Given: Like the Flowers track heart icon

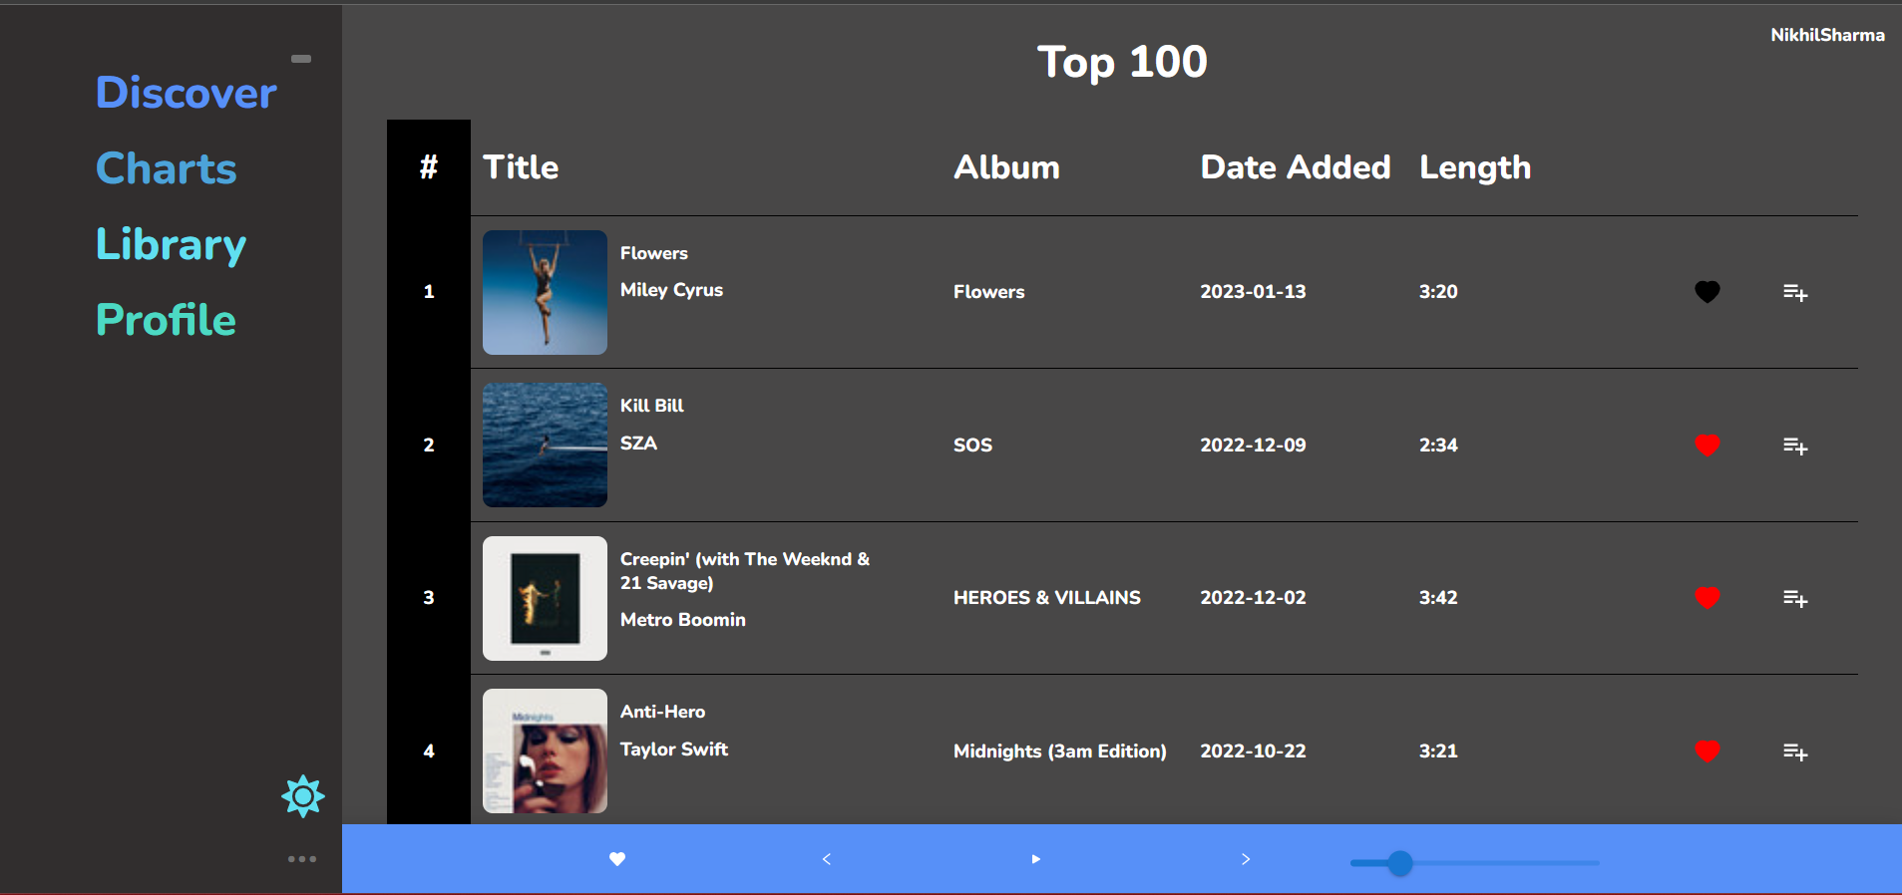Looking at the screenshot, I should click(x=1707, y=292).
